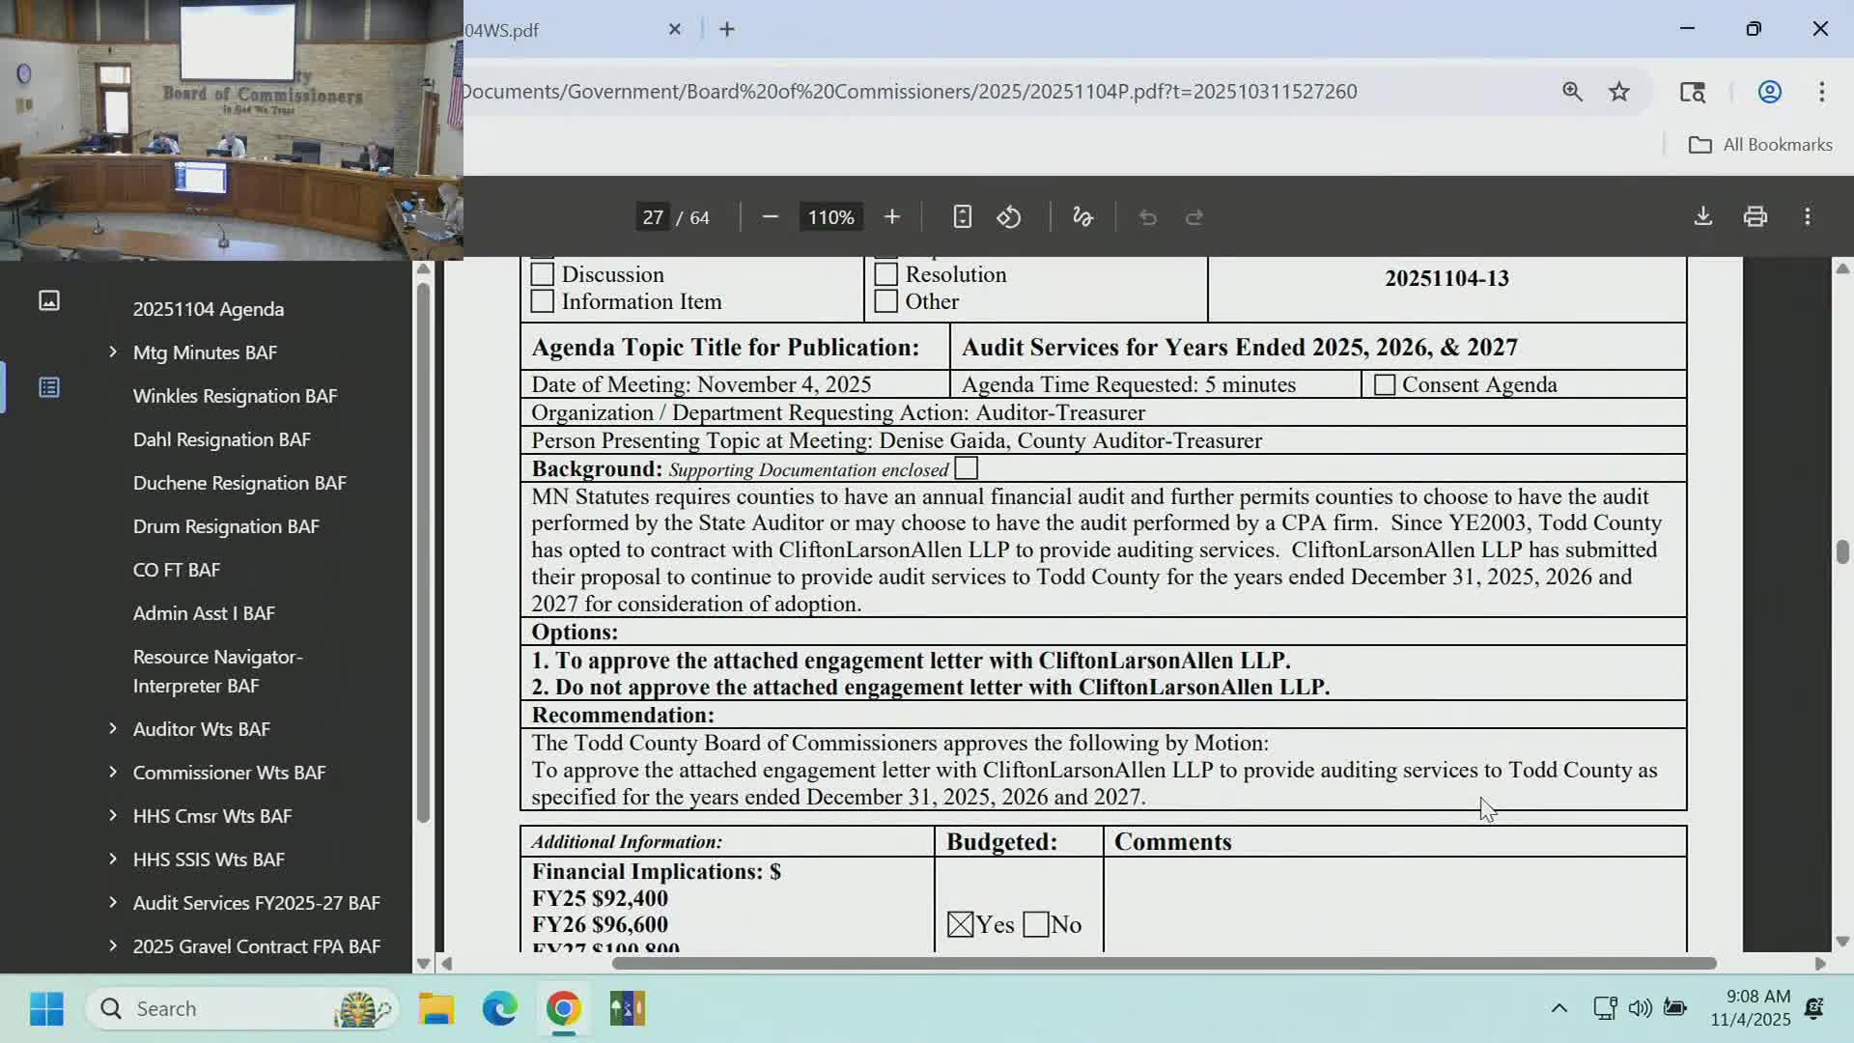Print the current PDF
Screen dimensions: 1854x1043
1755,216
